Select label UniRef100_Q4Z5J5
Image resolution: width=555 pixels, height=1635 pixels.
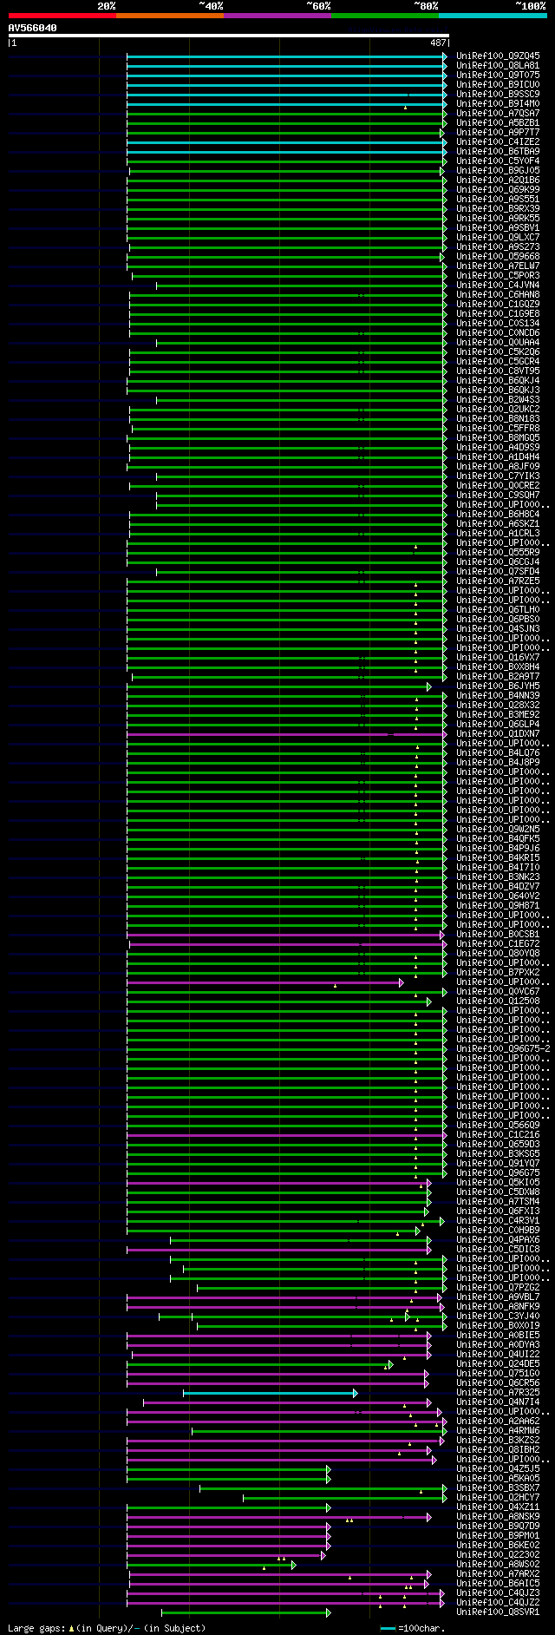pos(498,1469)
